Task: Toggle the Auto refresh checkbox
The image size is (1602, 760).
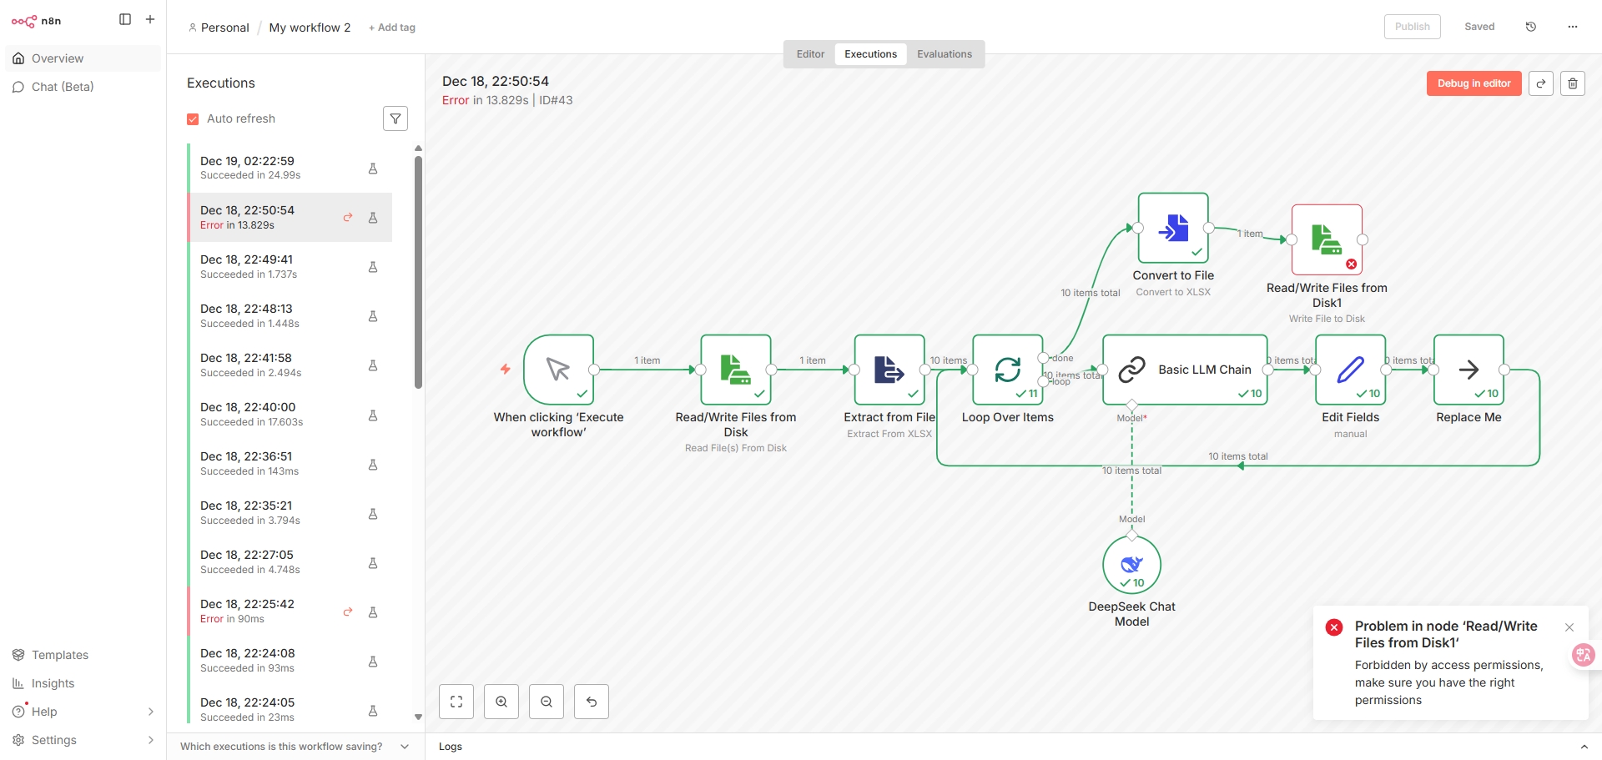Action: pos(193,119)
